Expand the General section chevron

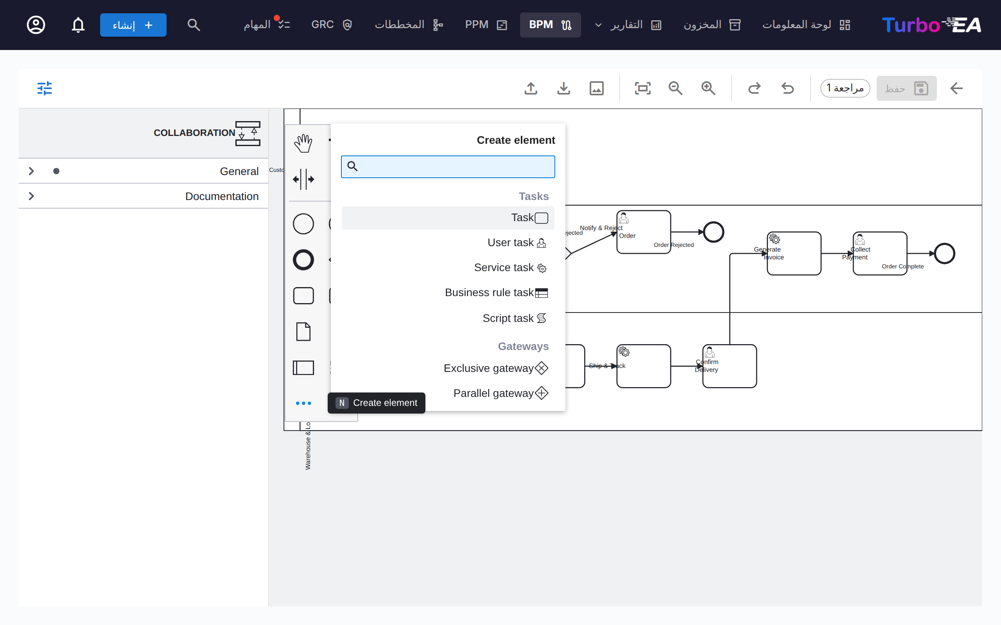[x=31, y=171]
